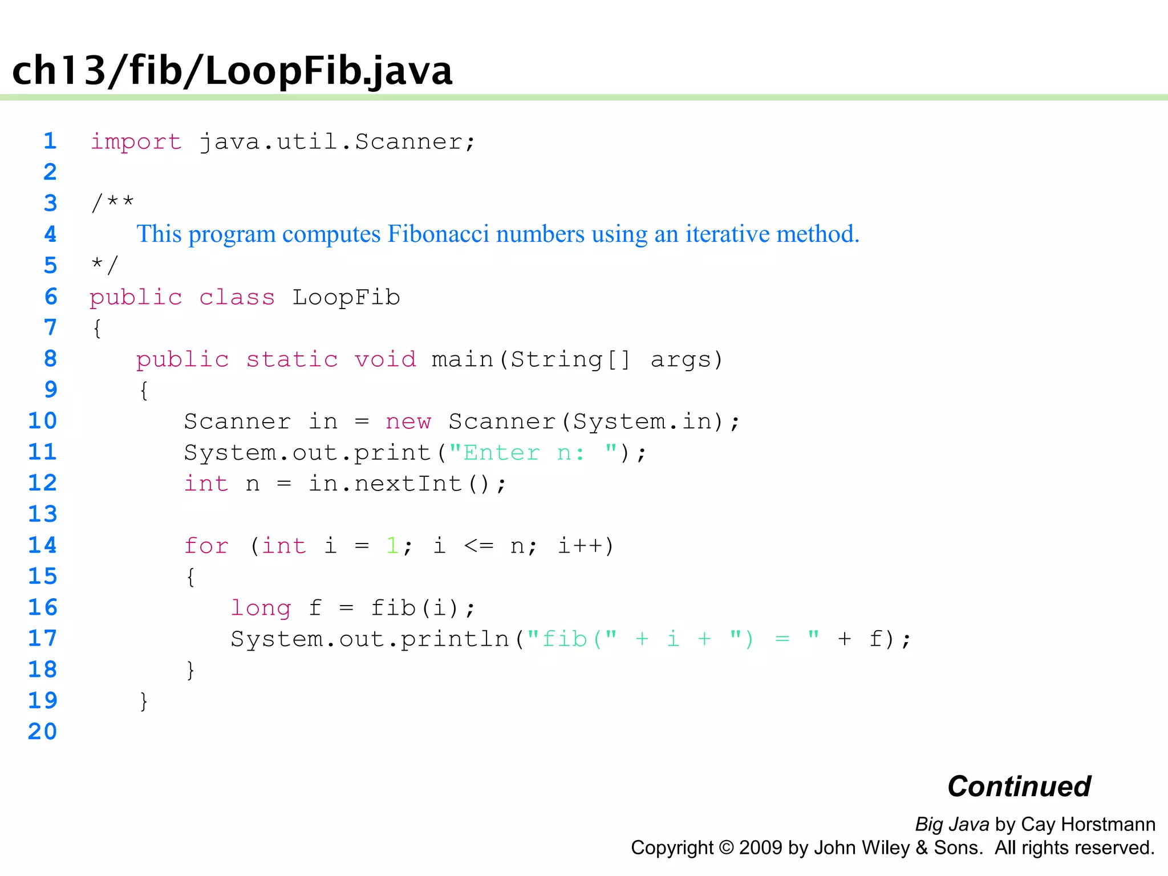
Task: Click the "Continued" label
Action: (x=1019, y=786)
